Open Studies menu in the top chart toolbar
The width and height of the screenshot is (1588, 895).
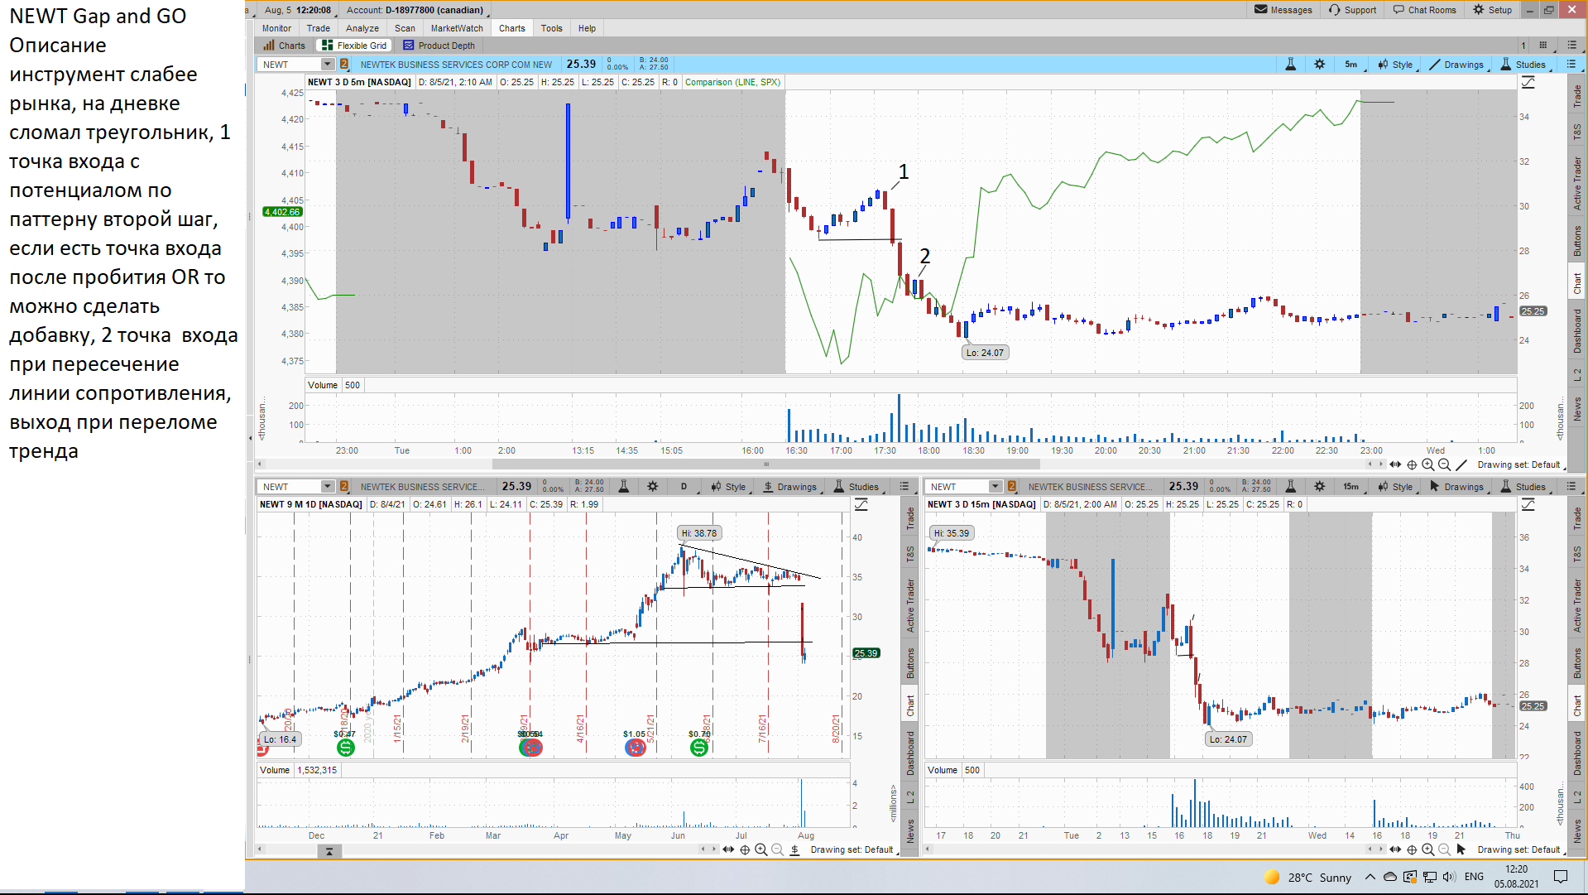coord(1524,65)
